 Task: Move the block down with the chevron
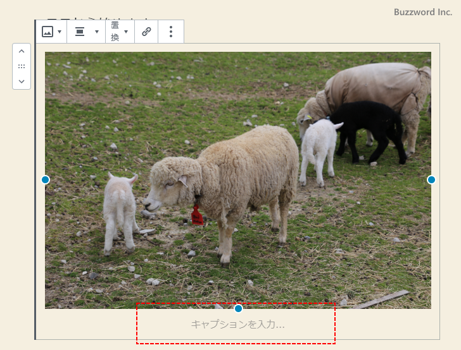pyautogui.click(x=22, y=81)
